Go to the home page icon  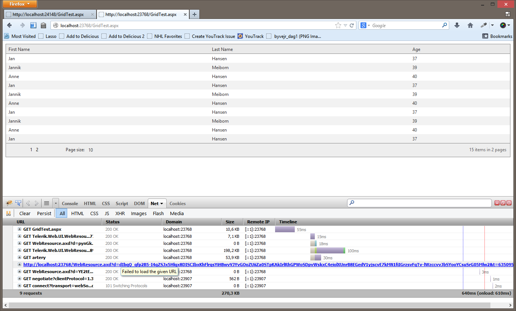point(470,25)
